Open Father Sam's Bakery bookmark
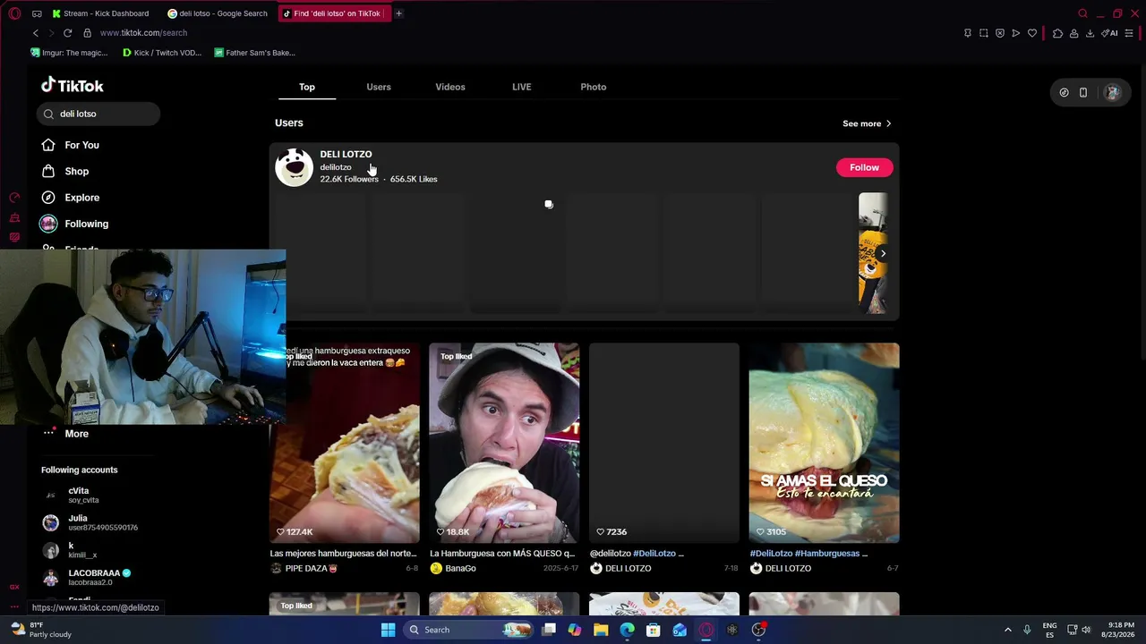The height and width of the screenshot is (644, 1146). 255,53
